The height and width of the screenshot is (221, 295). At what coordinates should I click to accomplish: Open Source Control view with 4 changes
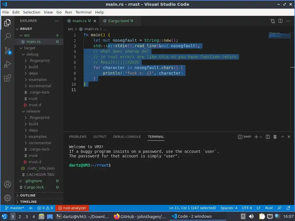click(x=7, y=50)
